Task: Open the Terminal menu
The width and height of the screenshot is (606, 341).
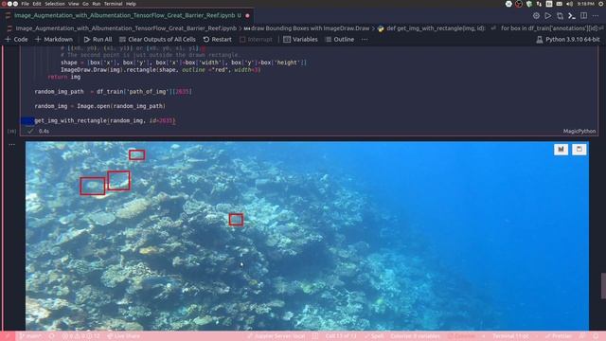Action: tap(113, 4)
